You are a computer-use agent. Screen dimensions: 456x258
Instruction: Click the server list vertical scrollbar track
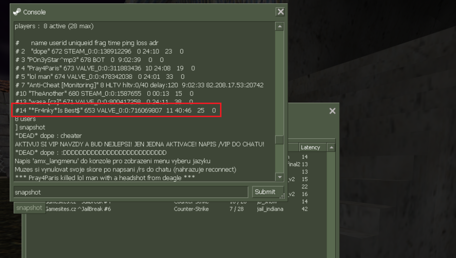(331, 203)
